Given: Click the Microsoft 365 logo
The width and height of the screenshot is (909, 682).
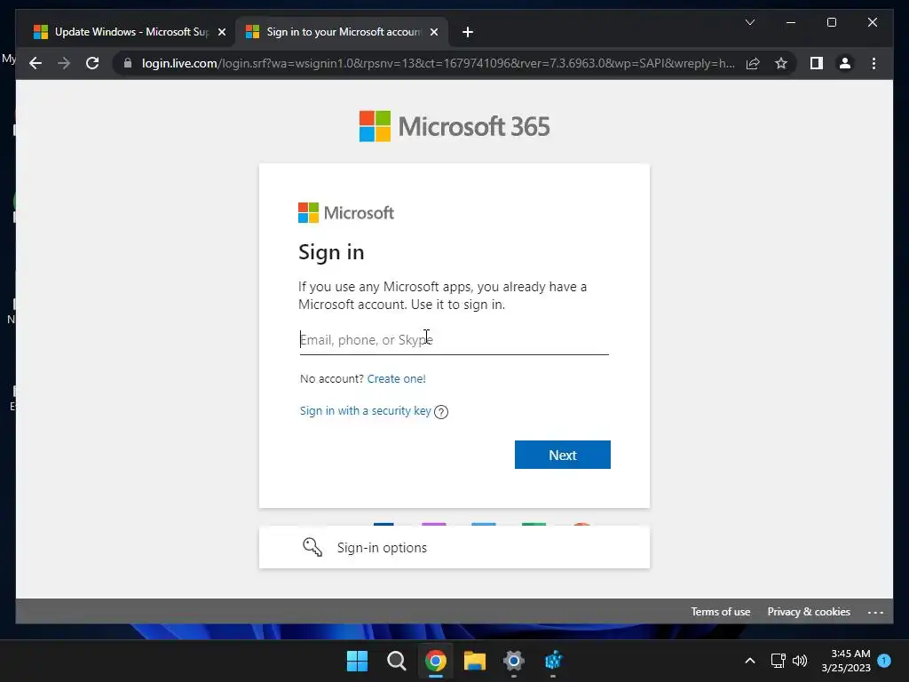Looking at the screenshot, I should pyautogui.click(x=454, y=126).
